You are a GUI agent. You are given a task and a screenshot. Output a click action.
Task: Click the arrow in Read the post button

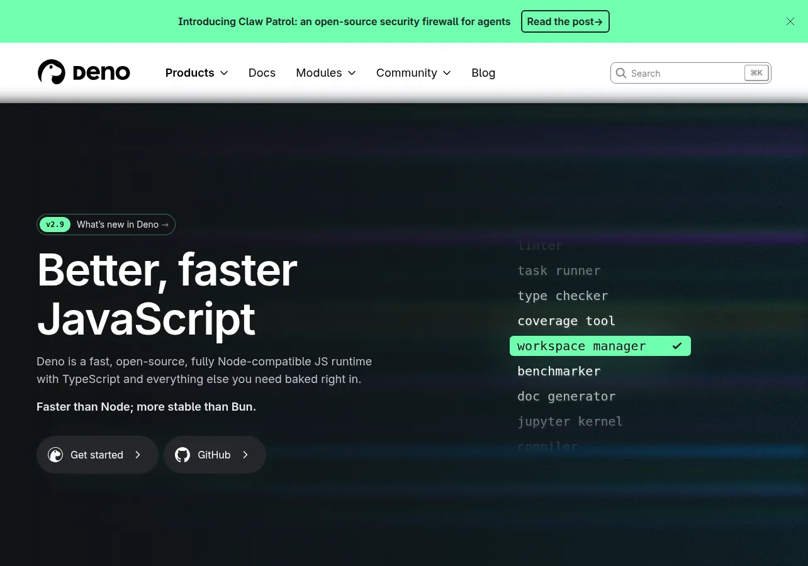tap(599, 21)
